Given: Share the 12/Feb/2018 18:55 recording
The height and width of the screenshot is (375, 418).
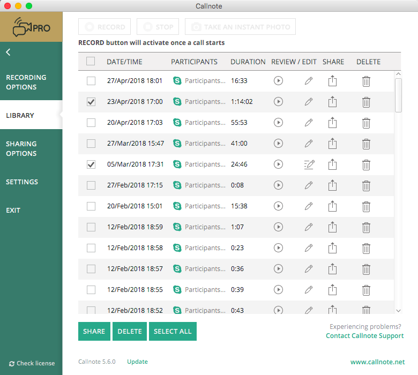Looking at the screenshot, I should (332, 290).
